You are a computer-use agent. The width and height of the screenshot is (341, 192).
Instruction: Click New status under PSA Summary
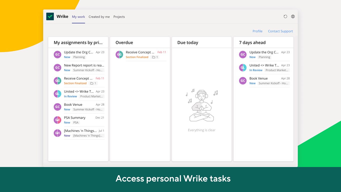click(x=67, y=122)
